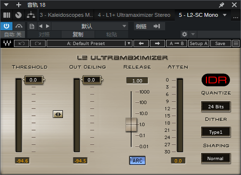The height and width of the screenshot is (175, 241).
Task: Select the 5 - L2-SC Mono tab
Action: pos(198,15)
